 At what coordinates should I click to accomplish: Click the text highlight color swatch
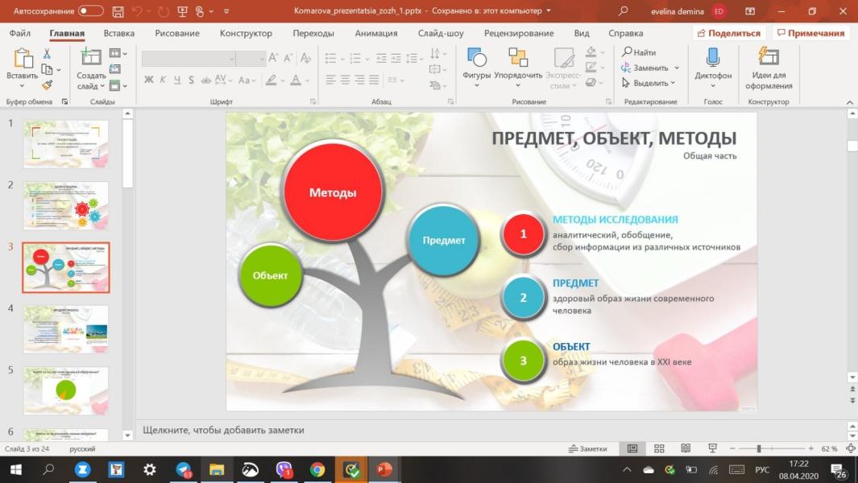[271, 80]
